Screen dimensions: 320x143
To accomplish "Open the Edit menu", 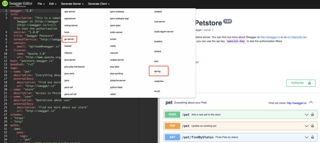I will (53, 4).
